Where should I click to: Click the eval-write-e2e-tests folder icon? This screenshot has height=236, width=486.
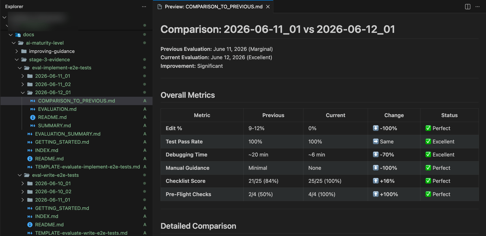coord(27,175)
